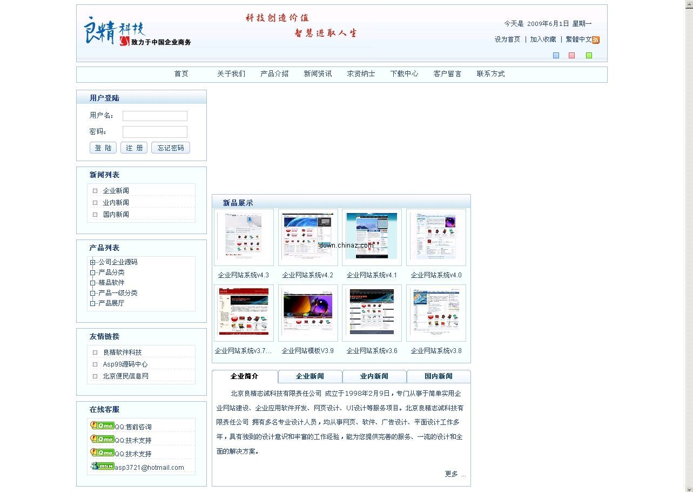Click the 登陆 login button

click(x=103, y=148)
